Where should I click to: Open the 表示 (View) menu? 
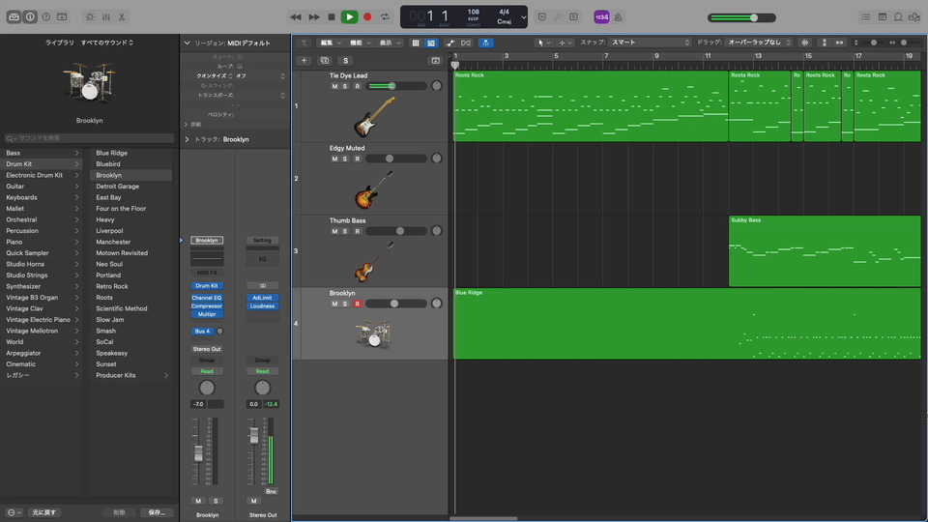click(x=390, y=43)
